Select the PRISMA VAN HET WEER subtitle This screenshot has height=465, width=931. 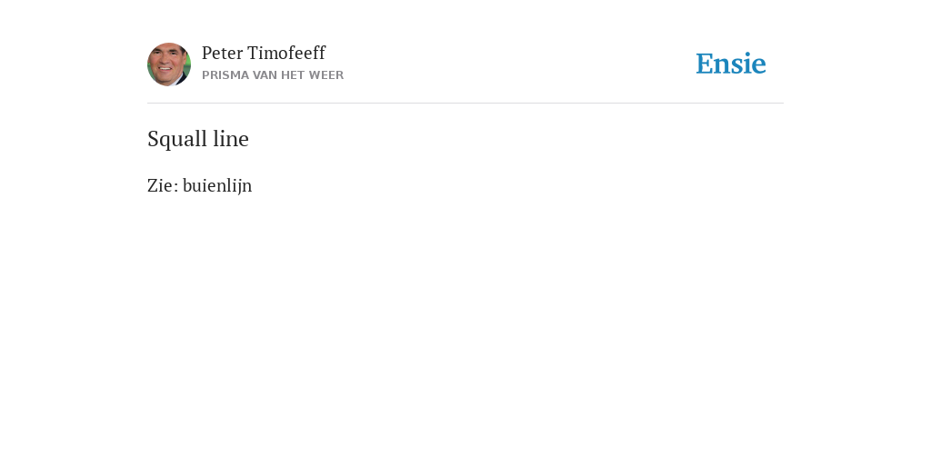click(273, 75)
